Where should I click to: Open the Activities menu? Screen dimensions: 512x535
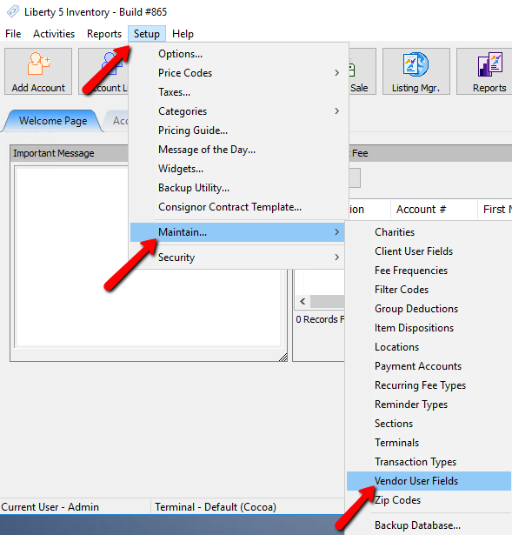pyautogui.click(x=54, y=34)
